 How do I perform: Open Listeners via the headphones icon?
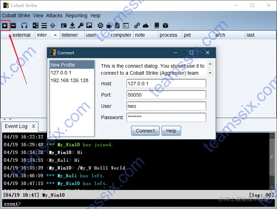(x=24, y=26)
